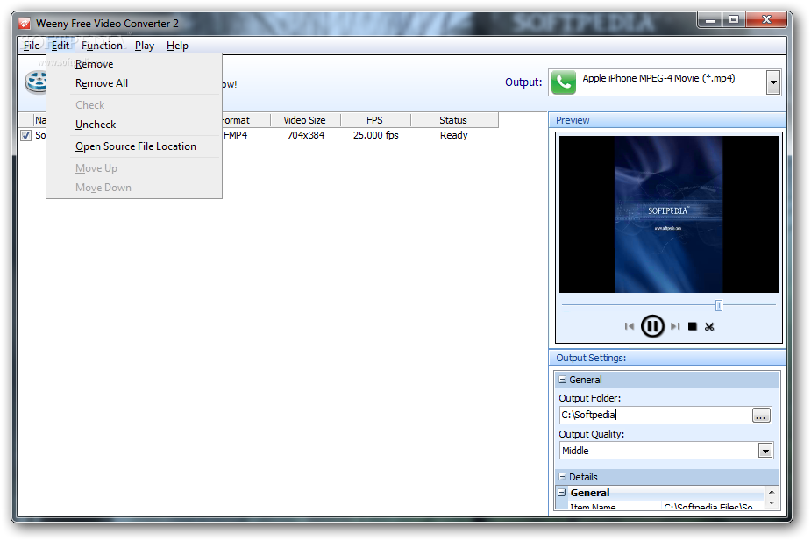Sort by the Status column header
The image size is (811, 541).
(454, 120)
